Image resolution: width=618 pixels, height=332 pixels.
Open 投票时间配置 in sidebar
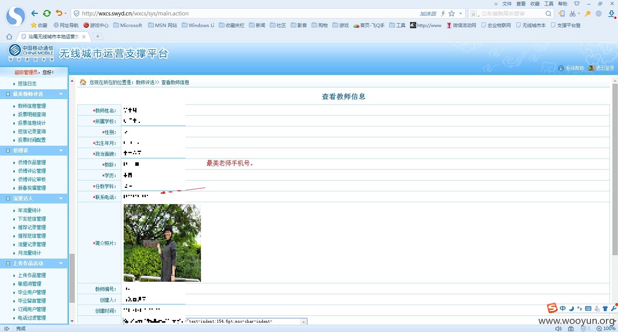(x=32, y=140)
